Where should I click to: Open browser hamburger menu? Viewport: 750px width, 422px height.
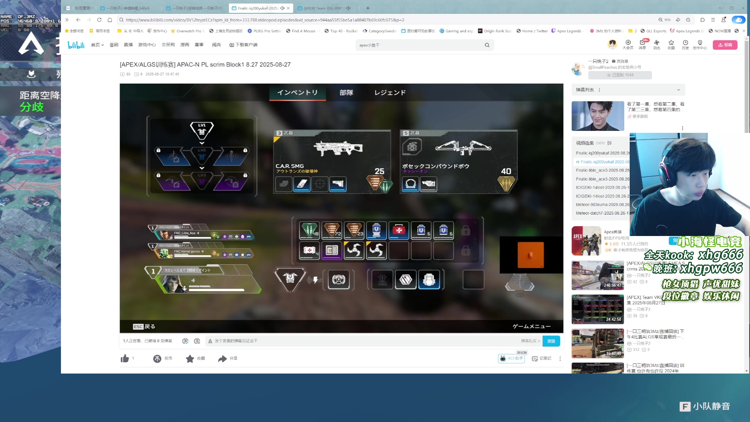[x=713, y=20]
